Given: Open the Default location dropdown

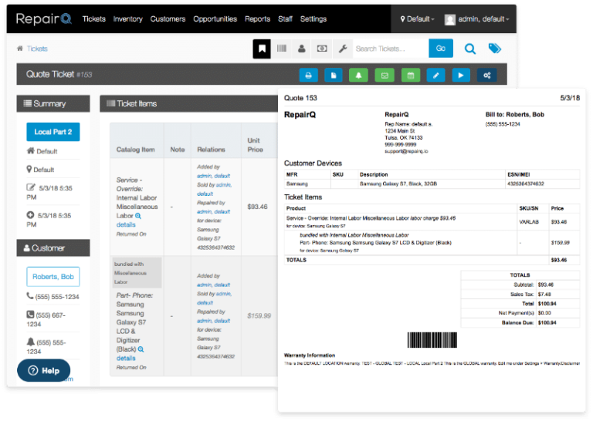Looking at the screenshot, I should pyautogui.click(x=418, y=19).
